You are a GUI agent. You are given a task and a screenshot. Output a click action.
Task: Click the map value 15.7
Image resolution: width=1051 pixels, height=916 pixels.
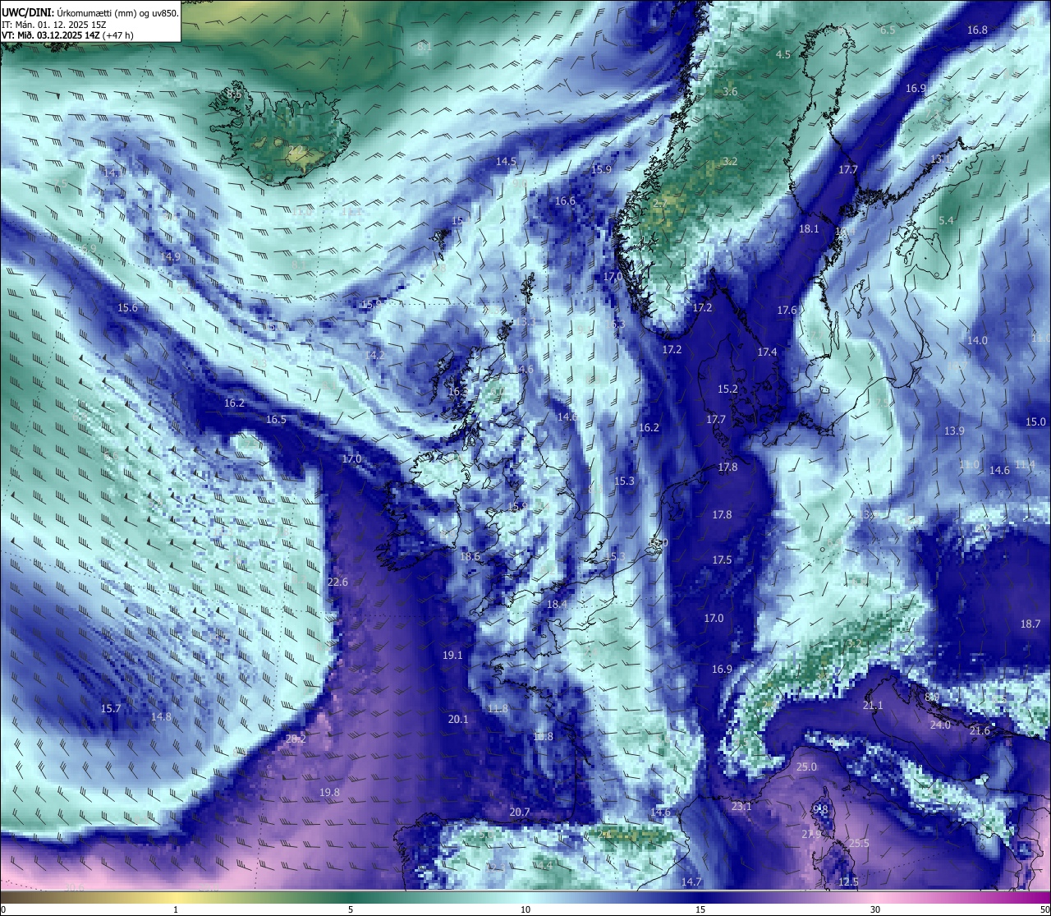(x=111, y=708)
